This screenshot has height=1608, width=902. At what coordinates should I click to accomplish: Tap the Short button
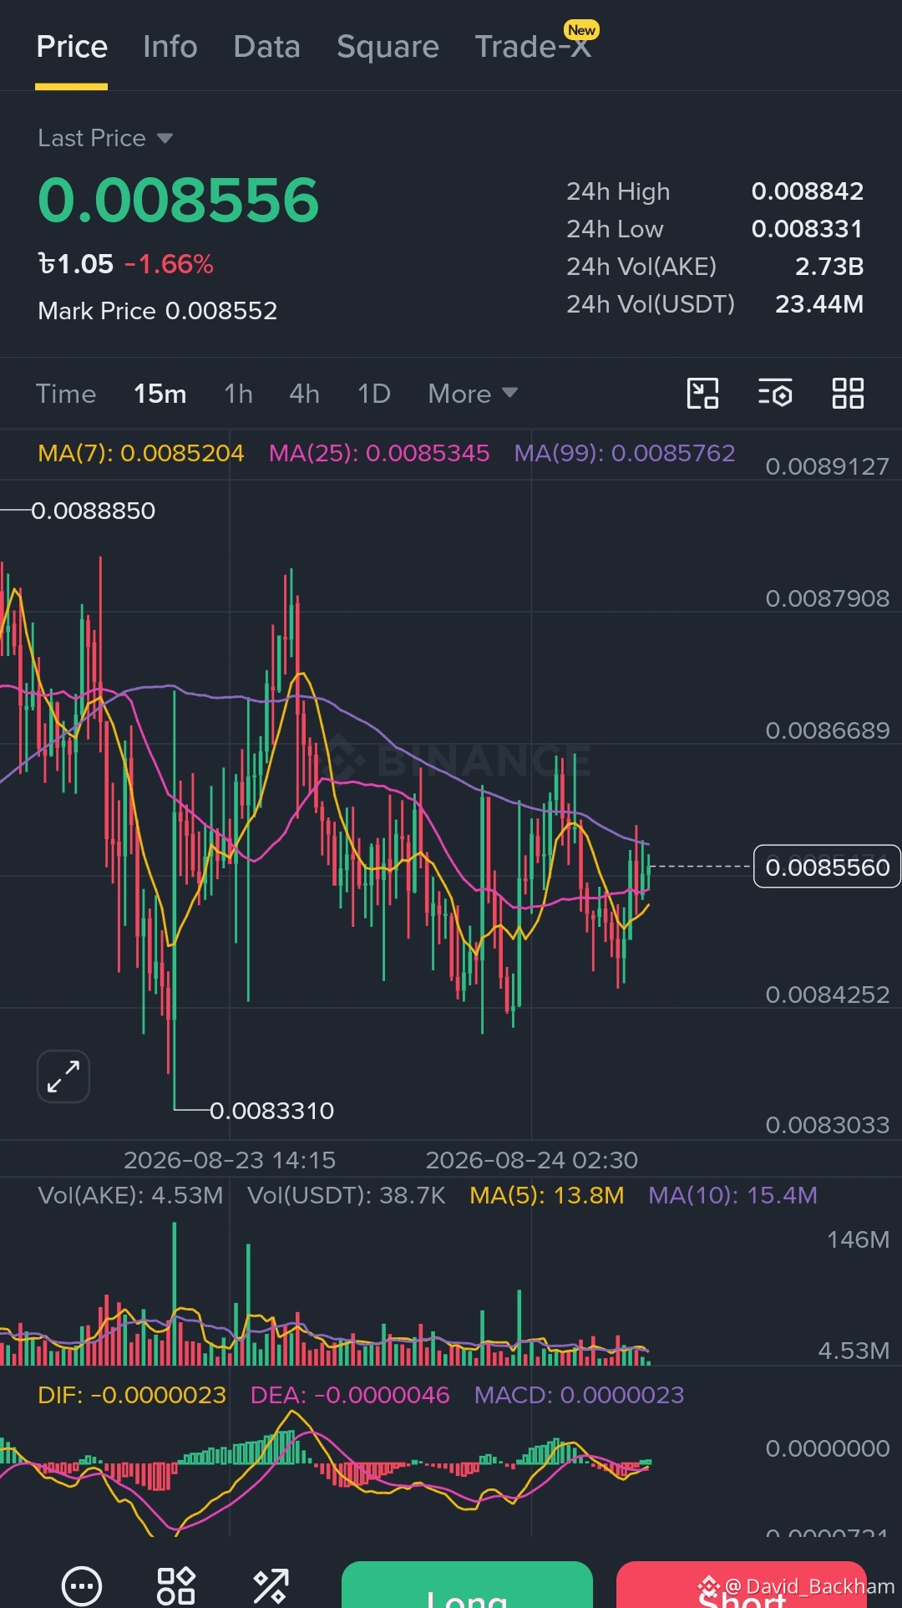(x=742, y=1585)
